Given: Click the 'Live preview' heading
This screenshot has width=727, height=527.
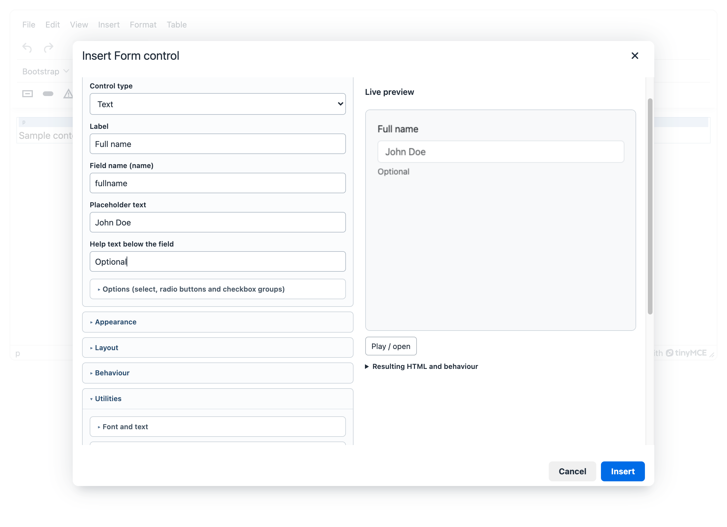Looking at the screenshot, I should (x=390, y=92).
